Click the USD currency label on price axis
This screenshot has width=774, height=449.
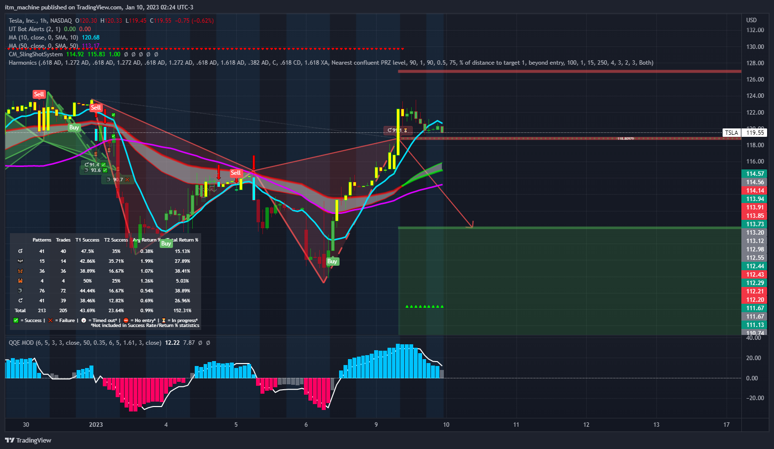pyautogui.click(x=751, y=20)
